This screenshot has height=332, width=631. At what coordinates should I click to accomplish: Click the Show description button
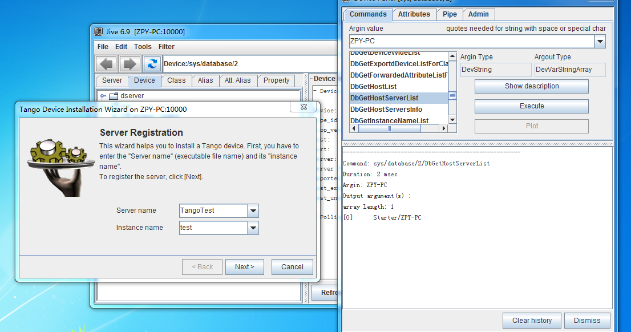532,86
